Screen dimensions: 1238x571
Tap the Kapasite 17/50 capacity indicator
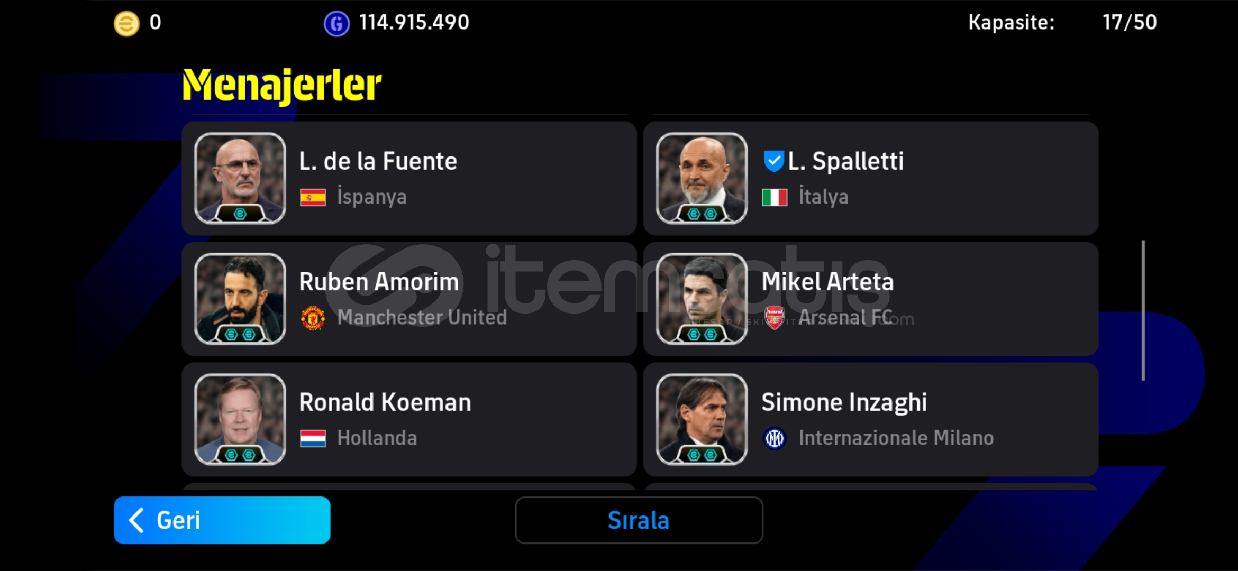(x=1062, y=23)
